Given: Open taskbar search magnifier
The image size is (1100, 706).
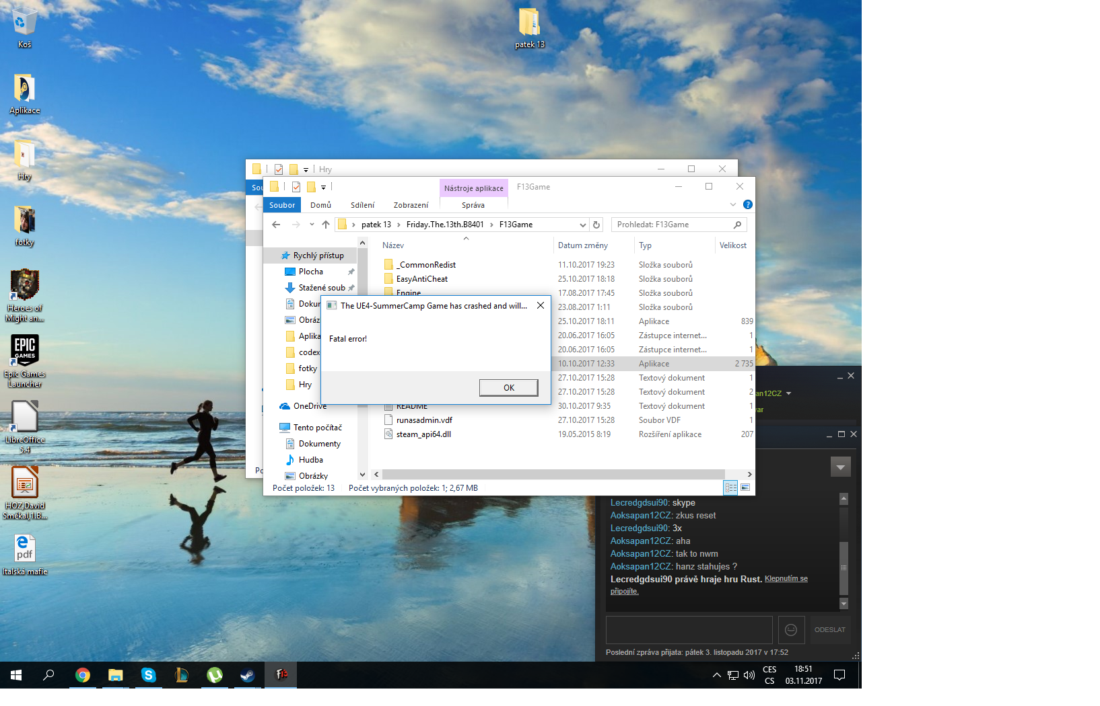Looking at the screenshot, I should coord(48,675).
